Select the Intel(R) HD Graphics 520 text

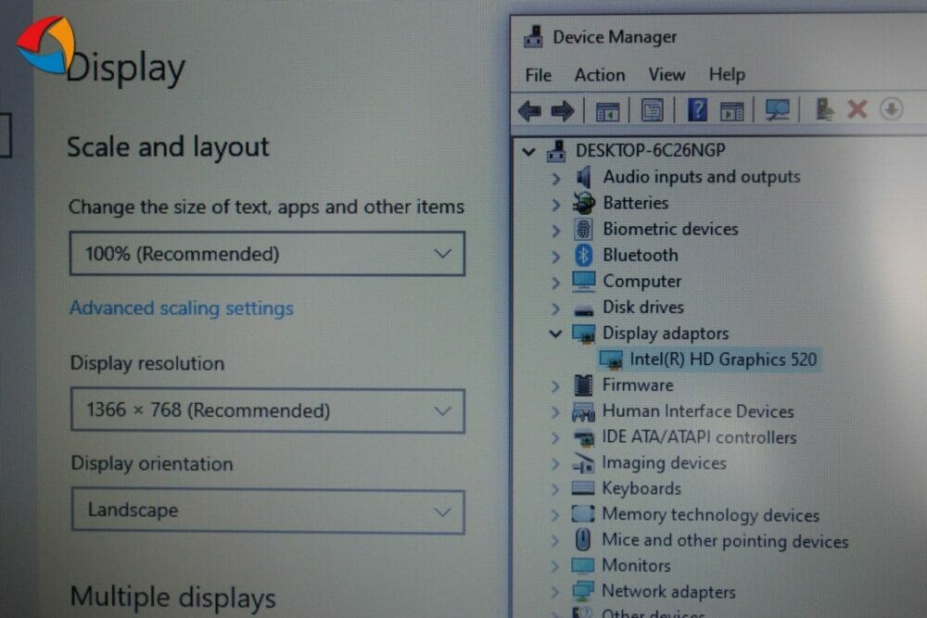click(x=723, y=359)
